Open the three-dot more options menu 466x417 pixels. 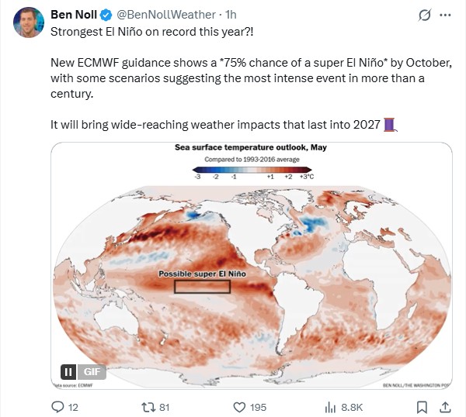click(x=446, y=16)
